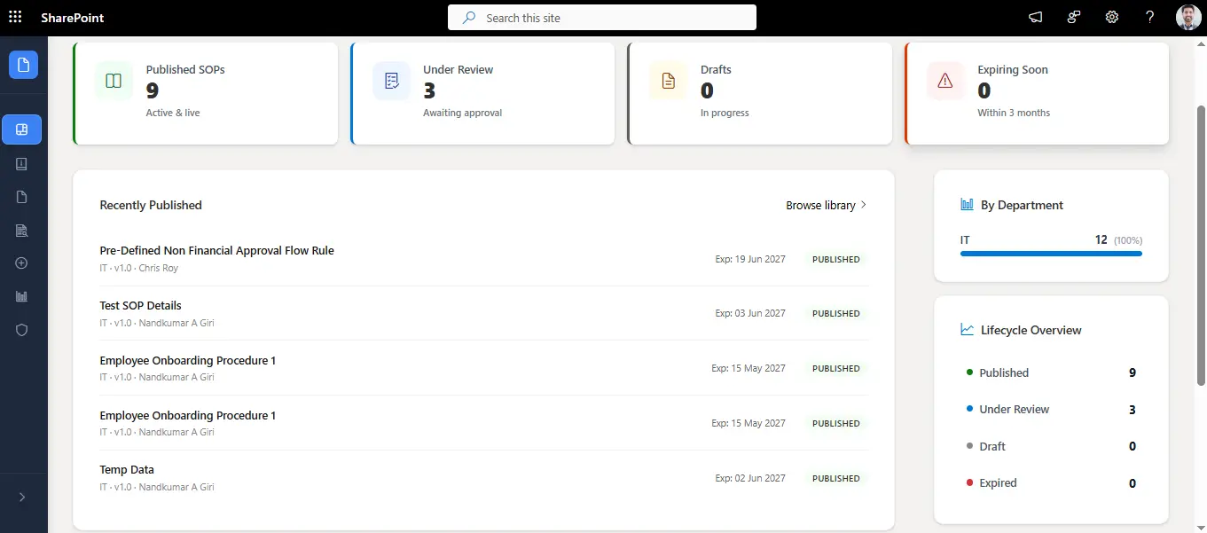
Task: Click "IT · v1.0 · Chris Roy" text
Action: (x=139, y=269)
